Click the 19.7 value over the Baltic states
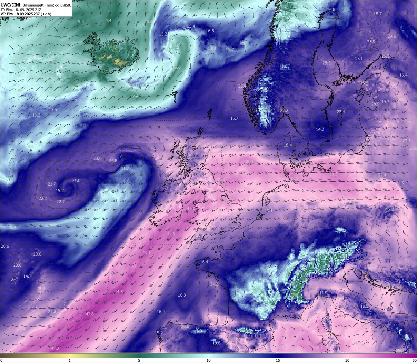This screenshot has width=417, height=363. point(385,102)
